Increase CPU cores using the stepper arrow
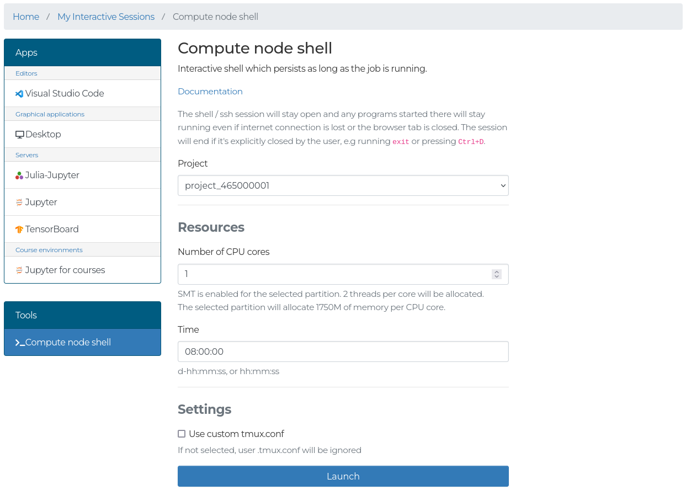Viewport: 686px width, 490px height. (496, 271)
